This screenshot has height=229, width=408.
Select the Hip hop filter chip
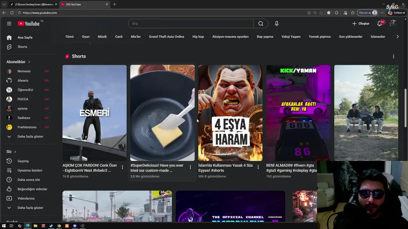click(198, 37)
